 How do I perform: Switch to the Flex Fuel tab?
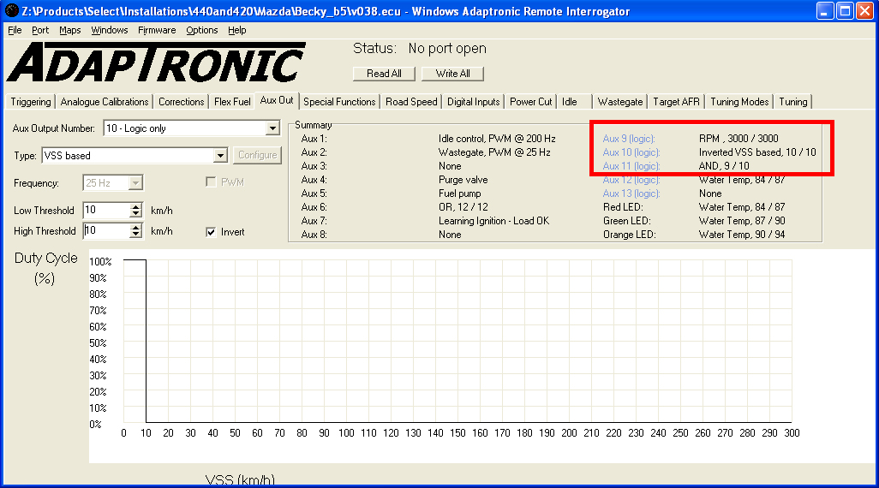232,102
